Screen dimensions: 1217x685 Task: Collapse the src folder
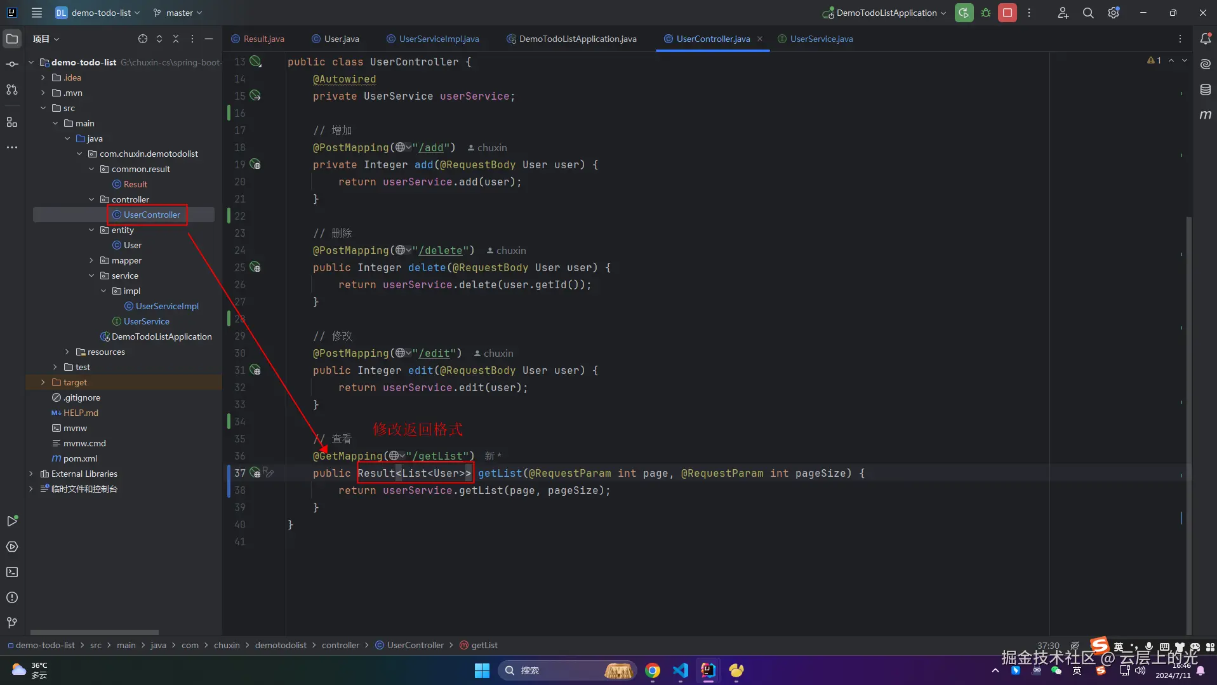pos(43,108)
